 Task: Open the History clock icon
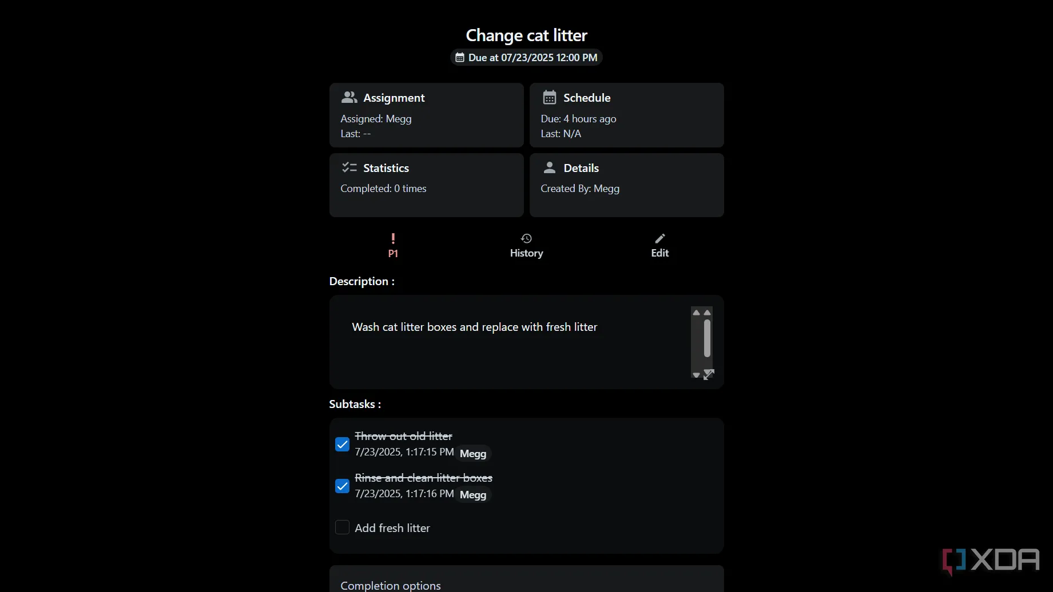pos(526,238)
